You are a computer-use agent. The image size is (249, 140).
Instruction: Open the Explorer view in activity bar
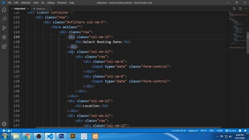coord(4,10)
